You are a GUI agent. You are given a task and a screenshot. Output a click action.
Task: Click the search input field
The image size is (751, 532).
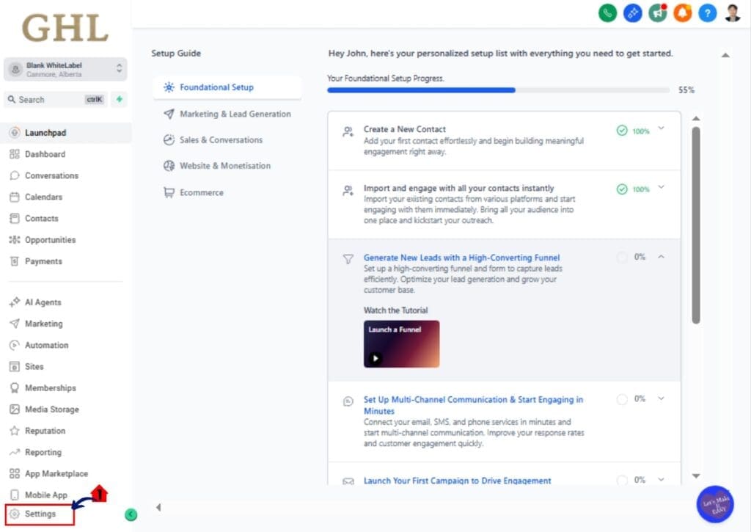tap(51, 99)
